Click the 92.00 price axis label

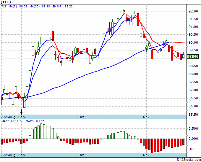tap(193, 12)
